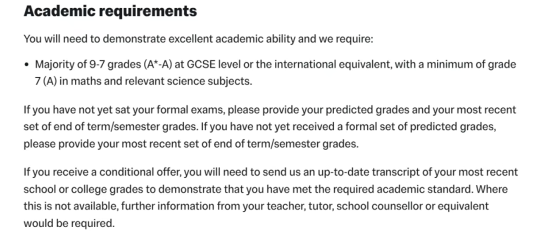Click the bullet point marker before "Majority"

[26, 64]
